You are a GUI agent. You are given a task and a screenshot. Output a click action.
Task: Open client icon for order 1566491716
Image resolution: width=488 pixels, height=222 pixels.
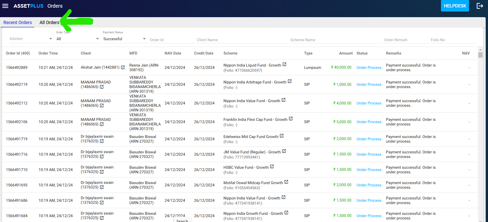(x=102, y=156)
